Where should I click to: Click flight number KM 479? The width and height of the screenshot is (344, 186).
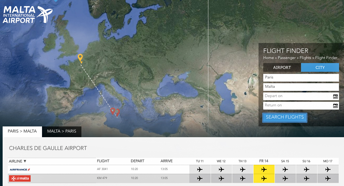(102, 178)
